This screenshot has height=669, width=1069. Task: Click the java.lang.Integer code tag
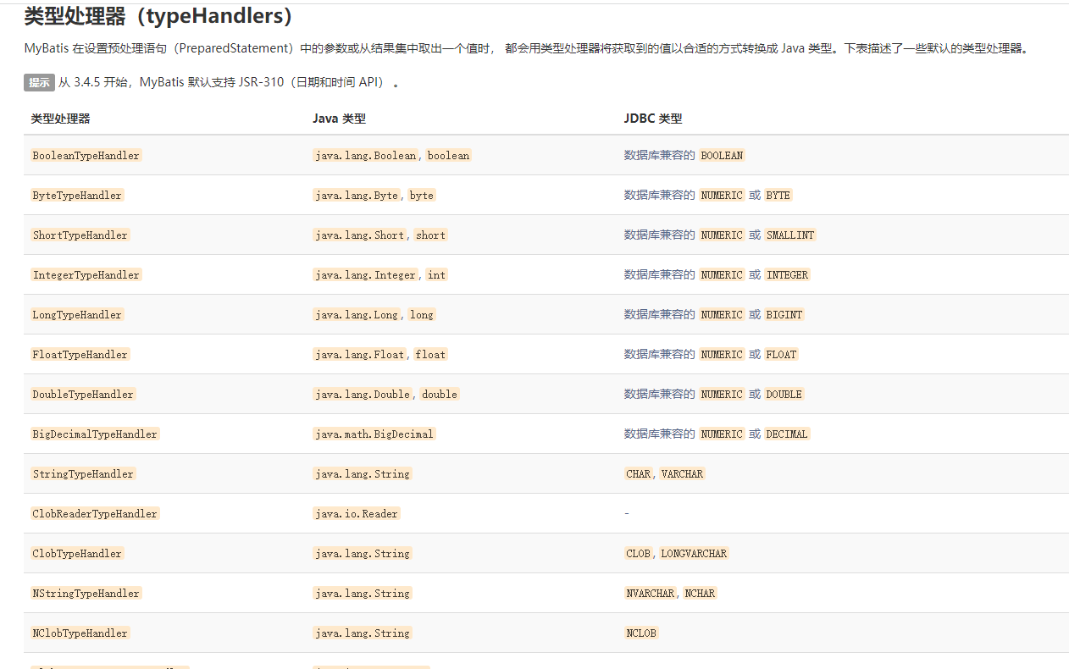click(366, 274)
